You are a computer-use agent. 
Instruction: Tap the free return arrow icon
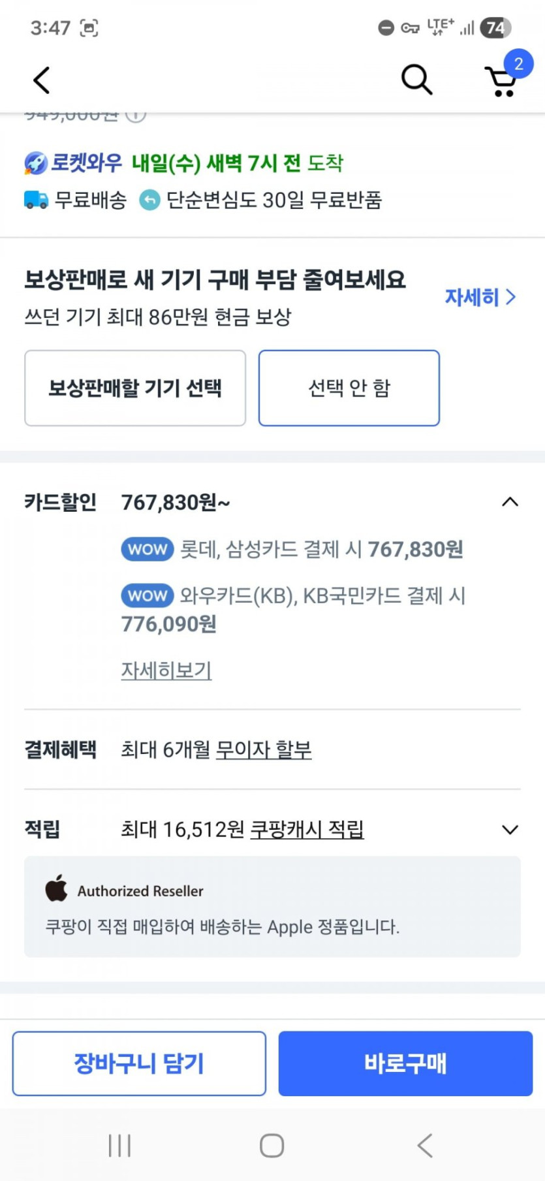pyautogui.click(x=149, y=200)
